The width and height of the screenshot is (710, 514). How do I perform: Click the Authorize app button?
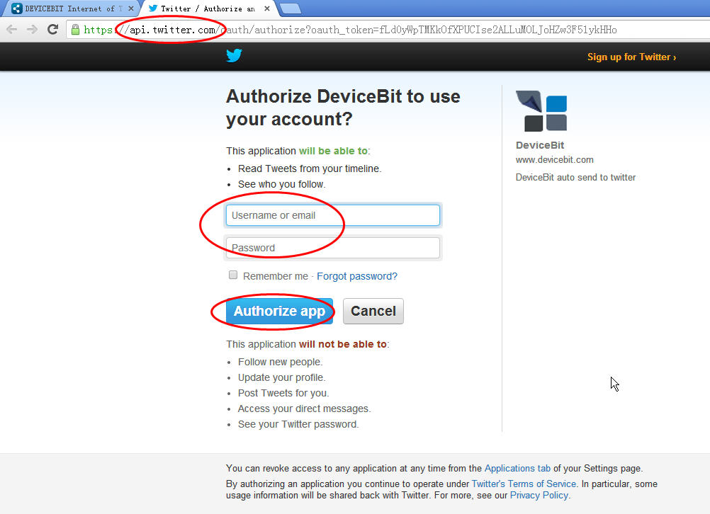[x=279, y=312]
